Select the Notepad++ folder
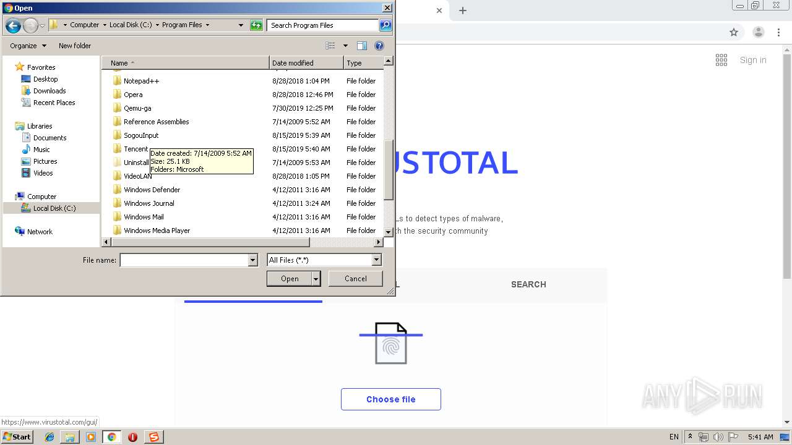 tap(141, 81)
